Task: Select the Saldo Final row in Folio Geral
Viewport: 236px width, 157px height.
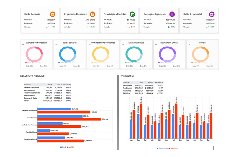Action: pos(143,93)
